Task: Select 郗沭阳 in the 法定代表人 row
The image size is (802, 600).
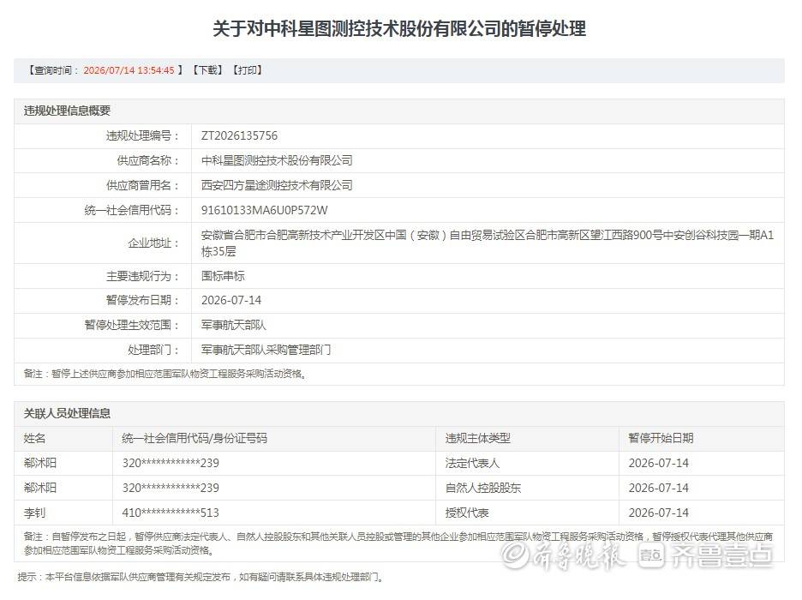Action: tap(40, 463)
